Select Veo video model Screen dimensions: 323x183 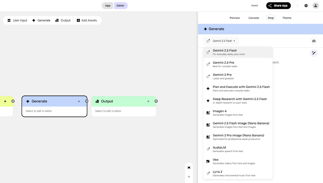click(x=238, y=161)
